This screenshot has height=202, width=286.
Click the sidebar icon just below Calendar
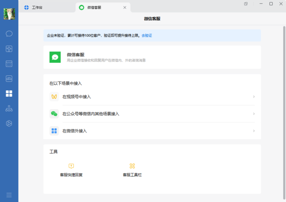(9, 79)
